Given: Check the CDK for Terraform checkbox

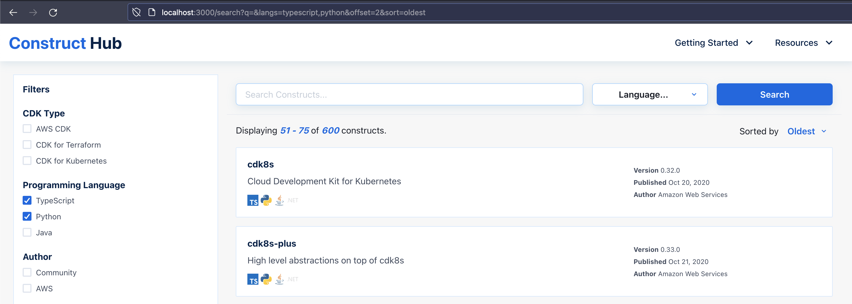Looking at the screenshot, I should pos(27,144).
